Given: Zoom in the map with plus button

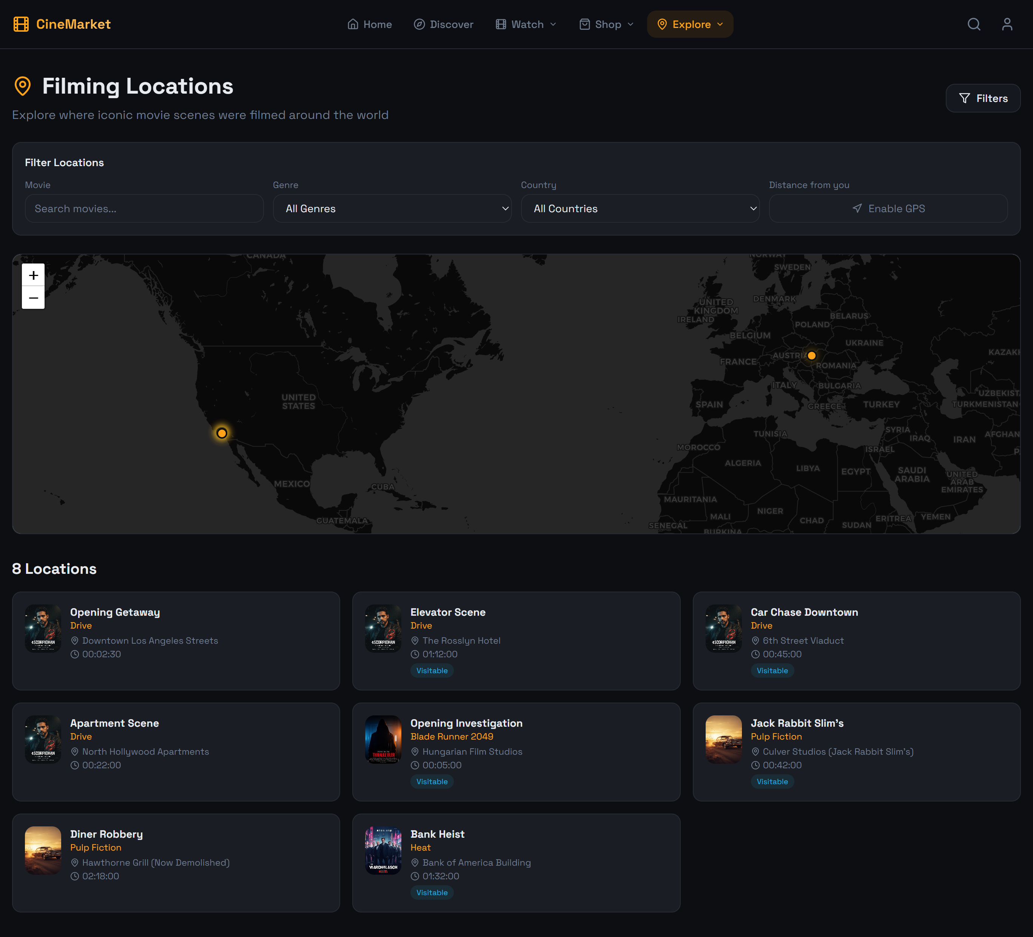Looking at the screenshot, I should tap(33, 275).
